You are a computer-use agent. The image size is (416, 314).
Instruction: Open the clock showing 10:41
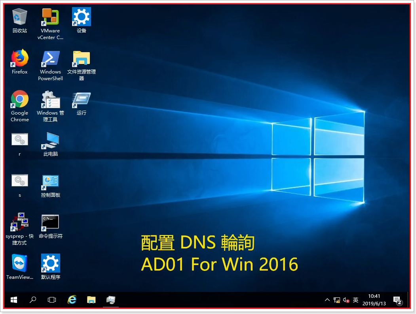point(374,300)
